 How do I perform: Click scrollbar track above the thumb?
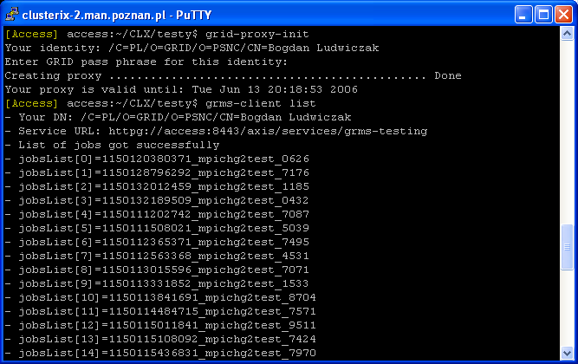click(567, 132)
